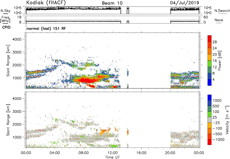The image size is (230, 159).
Task: Click the '4' power colorbar tick
Action: point(213,80)
